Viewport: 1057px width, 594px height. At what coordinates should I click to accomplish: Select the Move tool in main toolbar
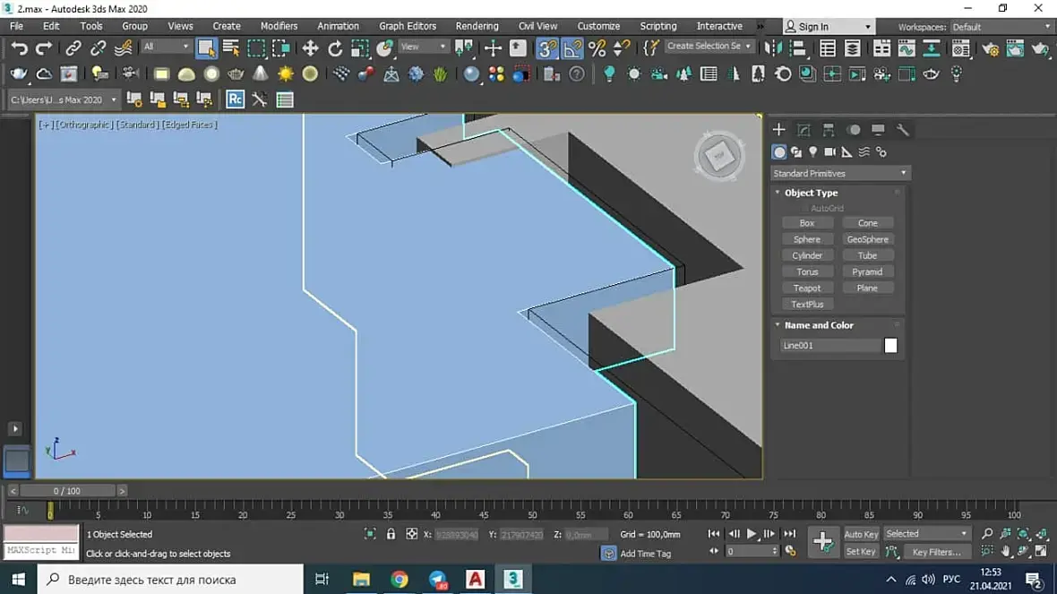310,48
